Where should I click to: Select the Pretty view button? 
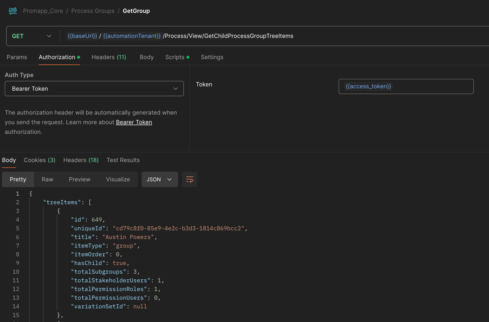click(x=18, y=179)
